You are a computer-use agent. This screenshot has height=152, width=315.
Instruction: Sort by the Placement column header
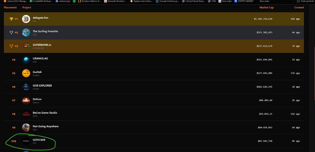coord(10,7)
